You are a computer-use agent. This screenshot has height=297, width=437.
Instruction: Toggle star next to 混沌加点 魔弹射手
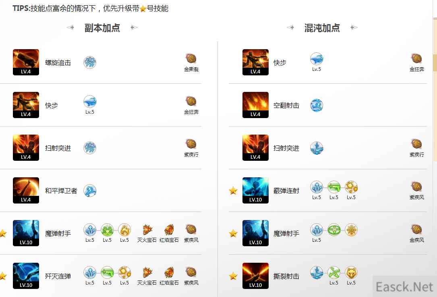233,233
